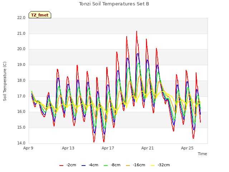This screenshot has width=229, height=172.
Task: Click the Soil Temperature (C) axis label
Action: (5, 81)
